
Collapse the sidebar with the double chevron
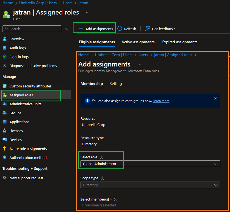pos(67,29)
